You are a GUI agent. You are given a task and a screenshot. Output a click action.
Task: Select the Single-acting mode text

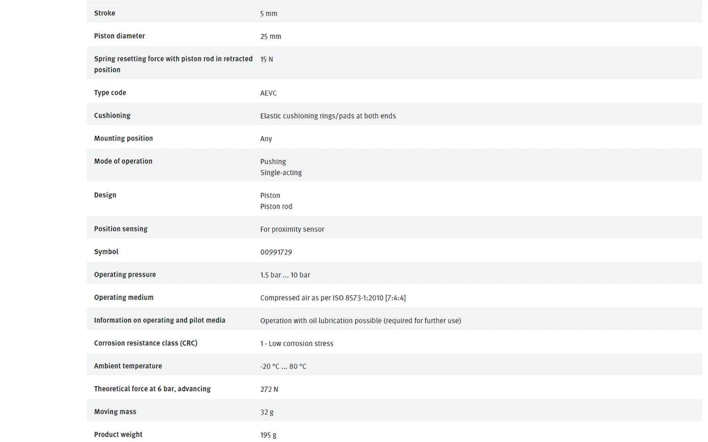pos(281,173)
